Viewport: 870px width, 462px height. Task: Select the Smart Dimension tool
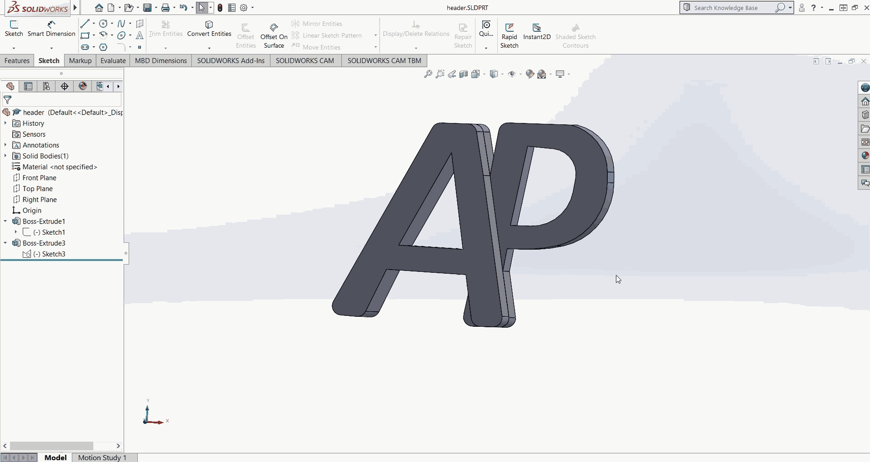coord(51,29)
